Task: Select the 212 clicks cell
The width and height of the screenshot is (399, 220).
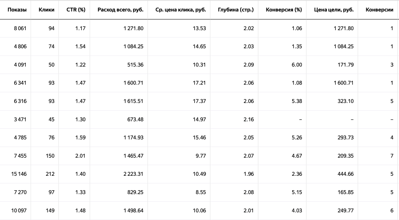Action: tap(50, 174)
